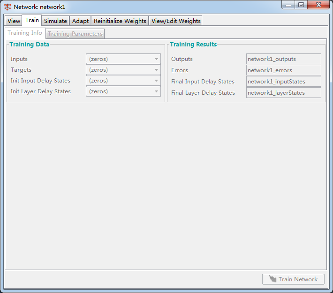Open the Training Parameters sub-tab

75,34
